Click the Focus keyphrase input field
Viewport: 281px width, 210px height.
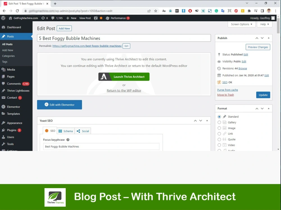[x=101, y=146]
